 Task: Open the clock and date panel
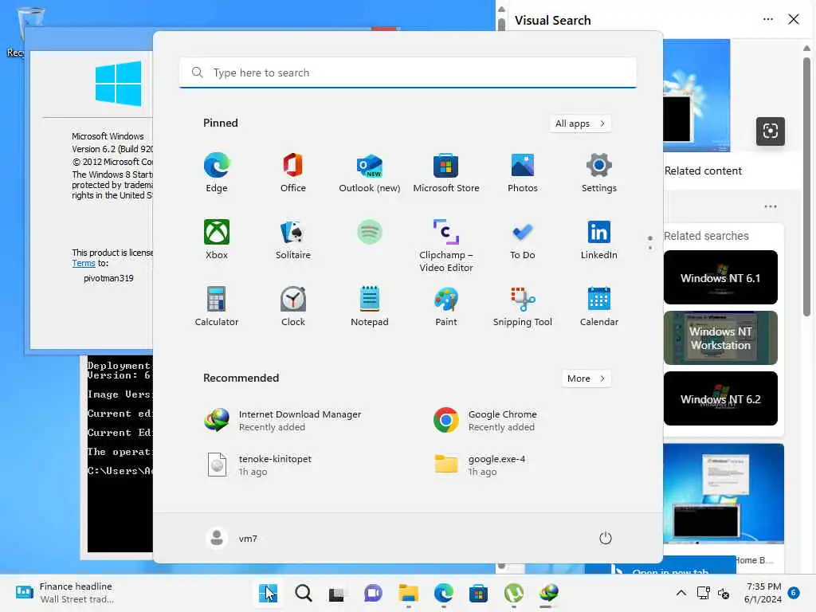(x=763, y=593)
